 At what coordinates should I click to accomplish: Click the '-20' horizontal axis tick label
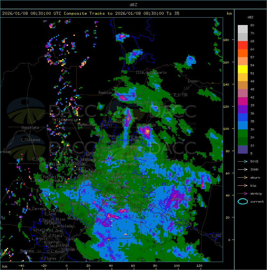tap(44, 266)
